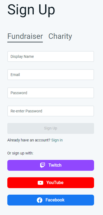
Task: Focus the Display Name input field
Action: click(x=51, y=56)
